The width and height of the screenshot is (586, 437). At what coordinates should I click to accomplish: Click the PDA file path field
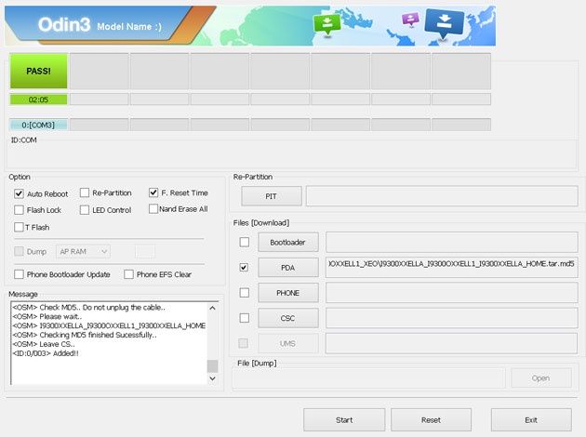coord(451,268)
